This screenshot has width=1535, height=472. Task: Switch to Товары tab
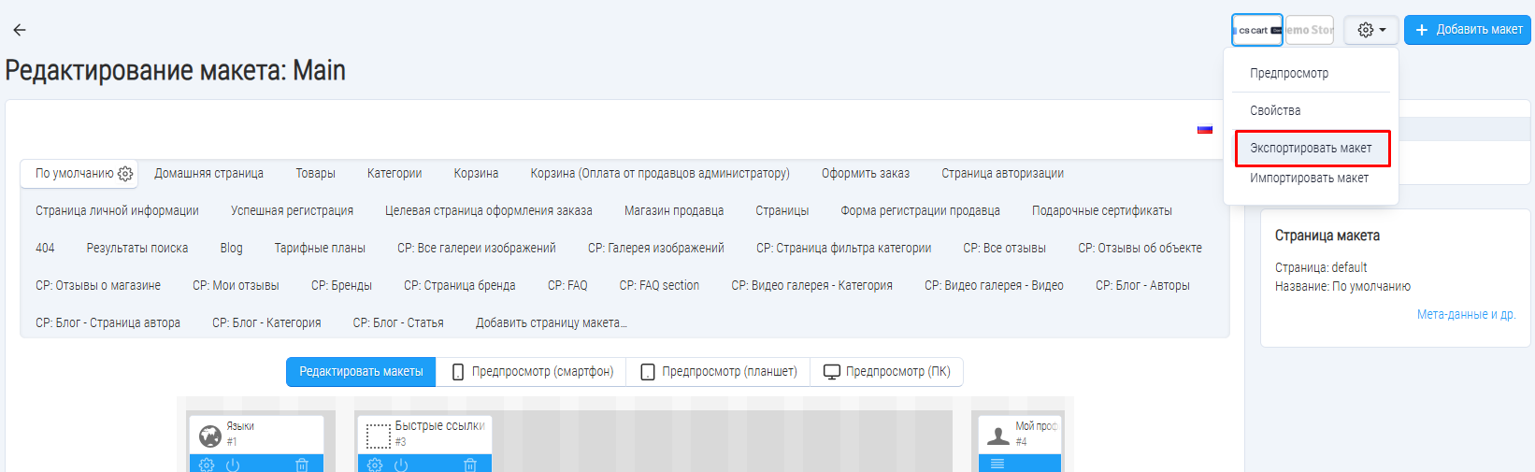pos(315,173)
